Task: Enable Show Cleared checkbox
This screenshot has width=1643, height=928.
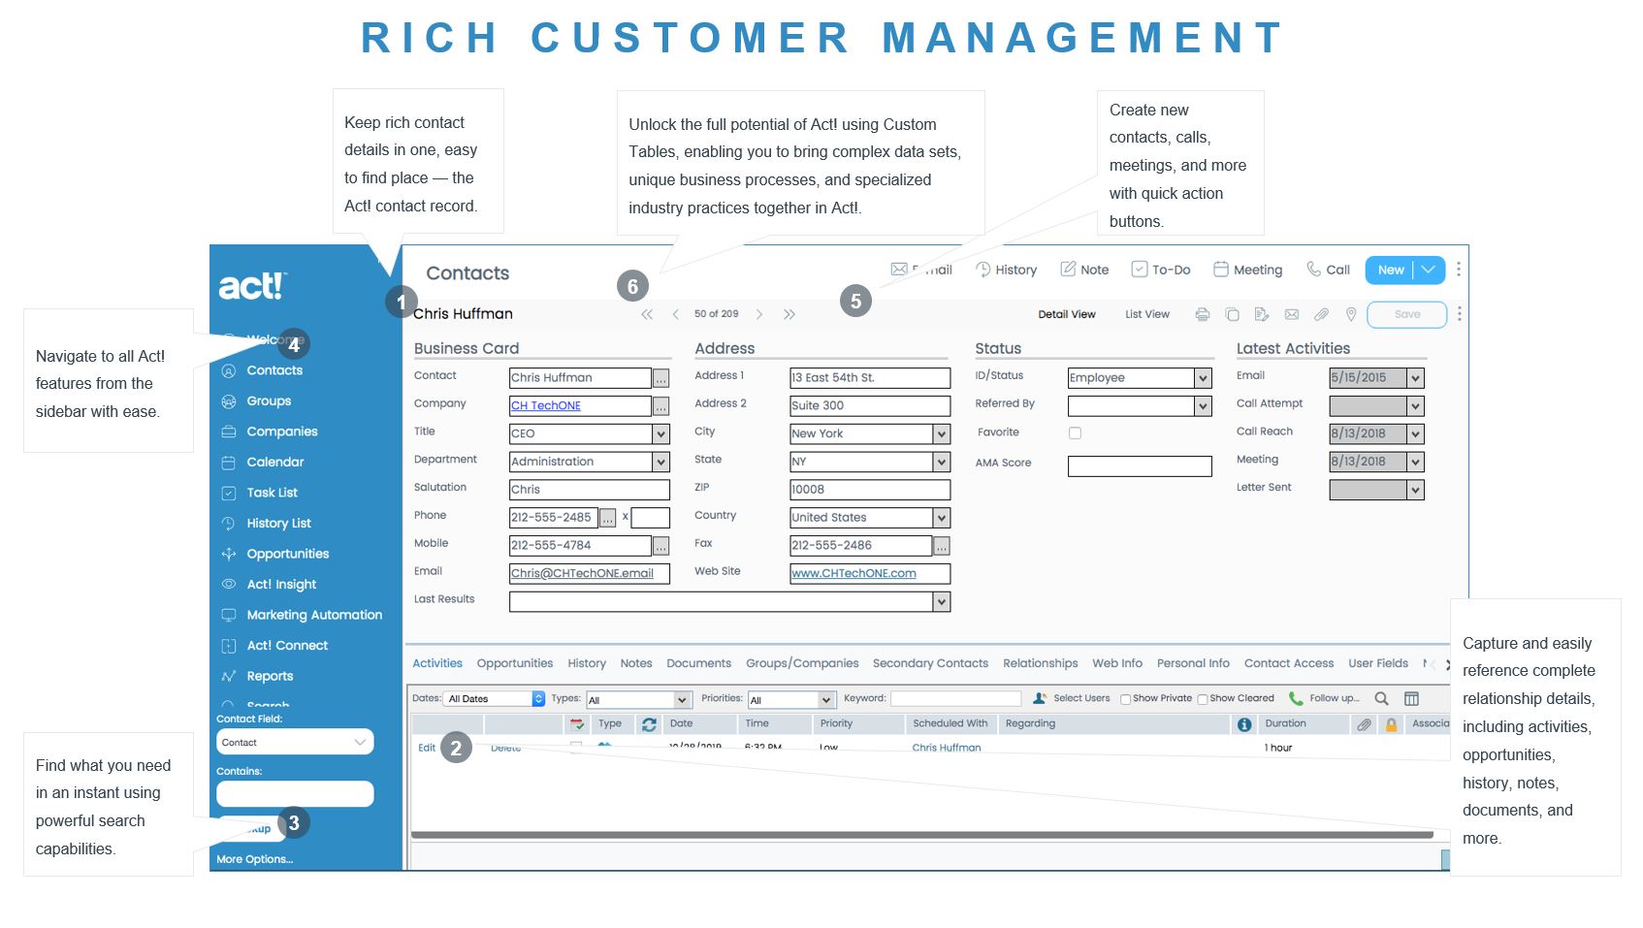Action: 1203,699
